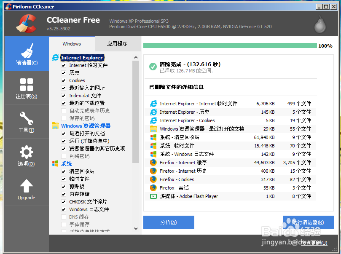Click Firefox icon for 会话 result
The width and height of the screenshot is (341, 254).
pyautogui.click(x=153, y=188)
